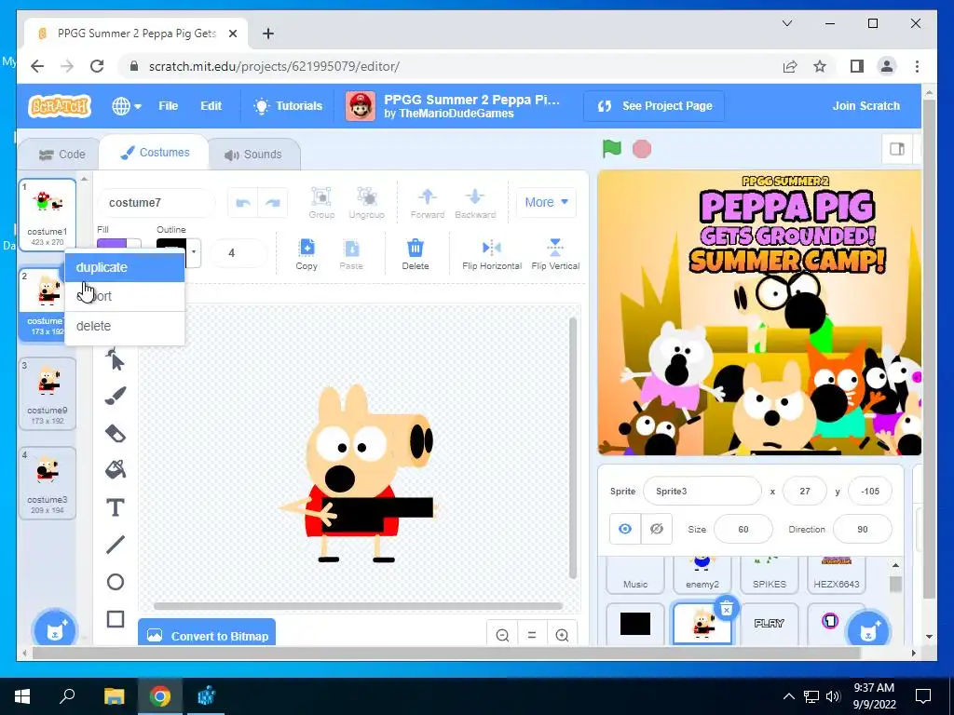
Task: Click the Paste icon
Action: [x=351, y=254]
